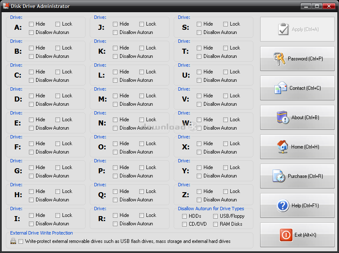The width and height of the screenshot is (339, 253).
Task: Toggle Hide for drive Q:
Action: pyautogui.click(x=115, y=192)
